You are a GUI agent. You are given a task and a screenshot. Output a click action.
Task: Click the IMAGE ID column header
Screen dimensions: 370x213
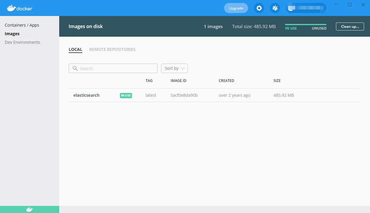click(x=178, y=80)
